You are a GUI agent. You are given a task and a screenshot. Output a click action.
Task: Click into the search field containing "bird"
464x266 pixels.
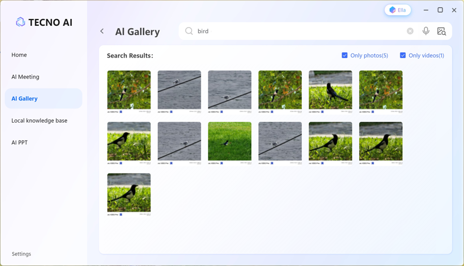[x=300, y=31]
